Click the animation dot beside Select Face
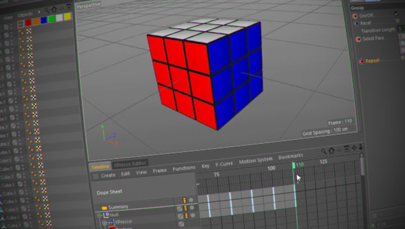Screen dimensions: 405x229 tap(358, 39)
